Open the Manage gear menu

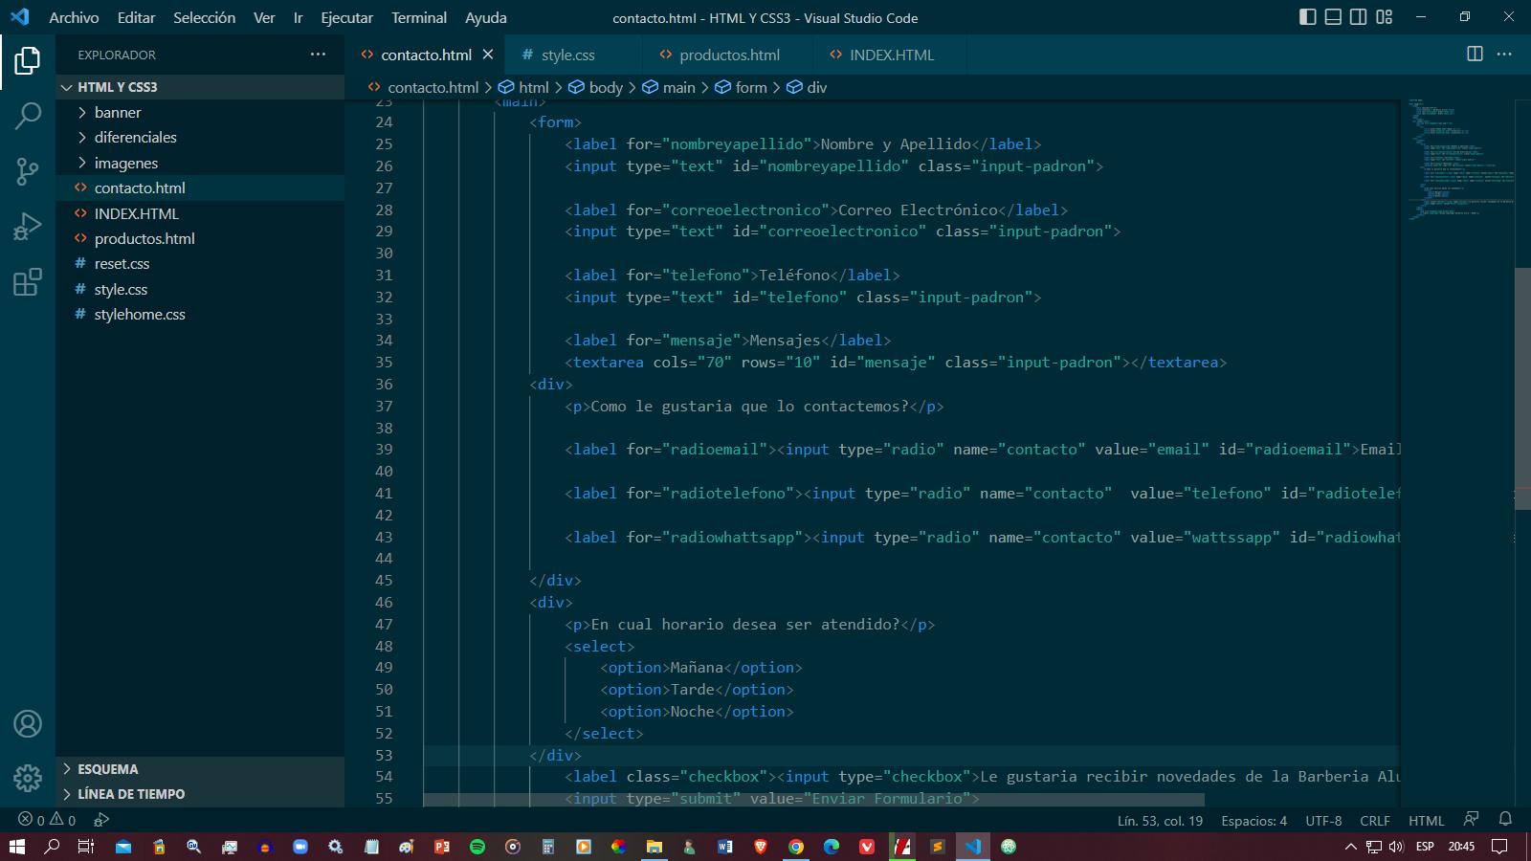pyautogui.click(x=28, y=778)
